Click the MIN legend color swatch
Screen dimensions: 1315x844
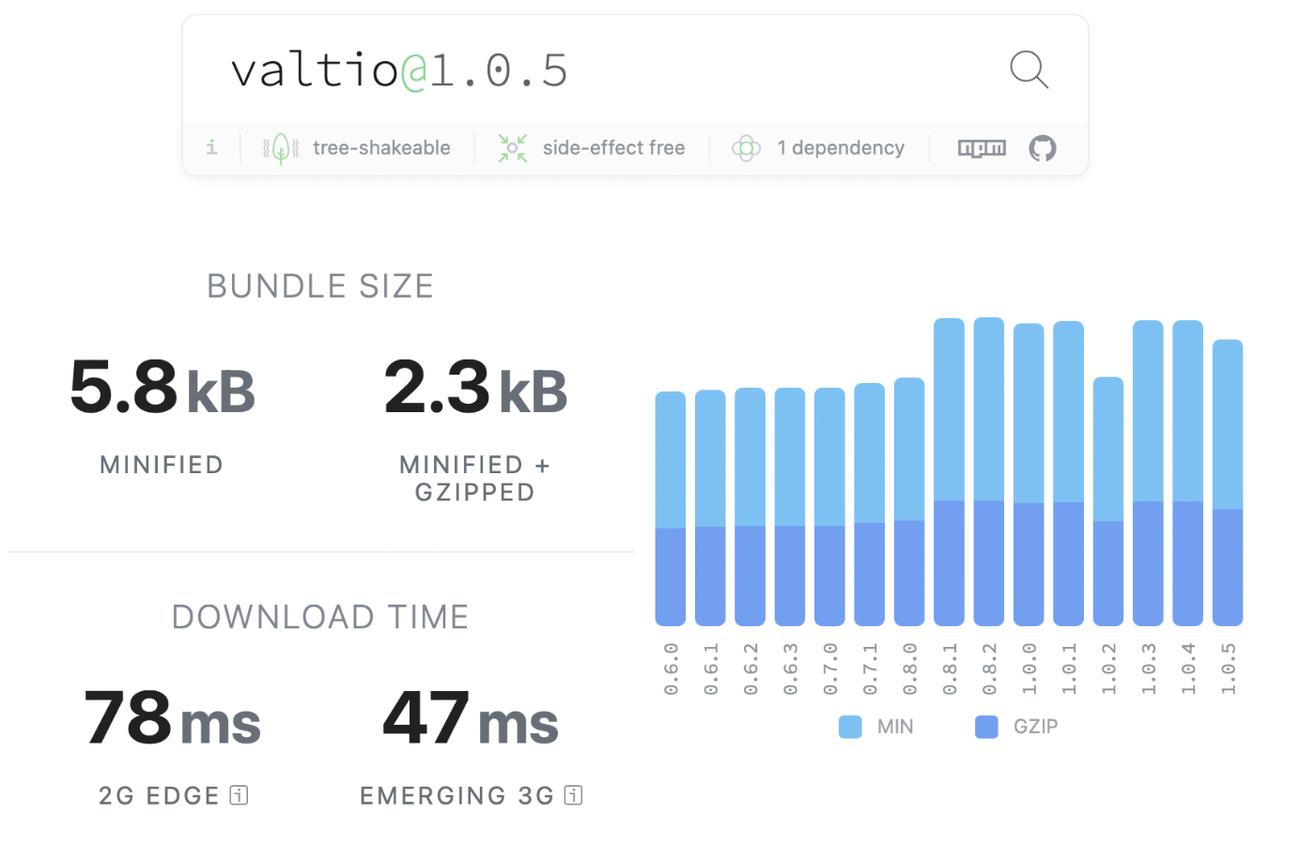850,727
